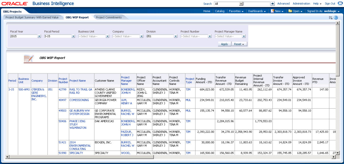This screenshot has width=344, height=164.
Task: Click the Open folder icon
Action: (x=290, y=11)
